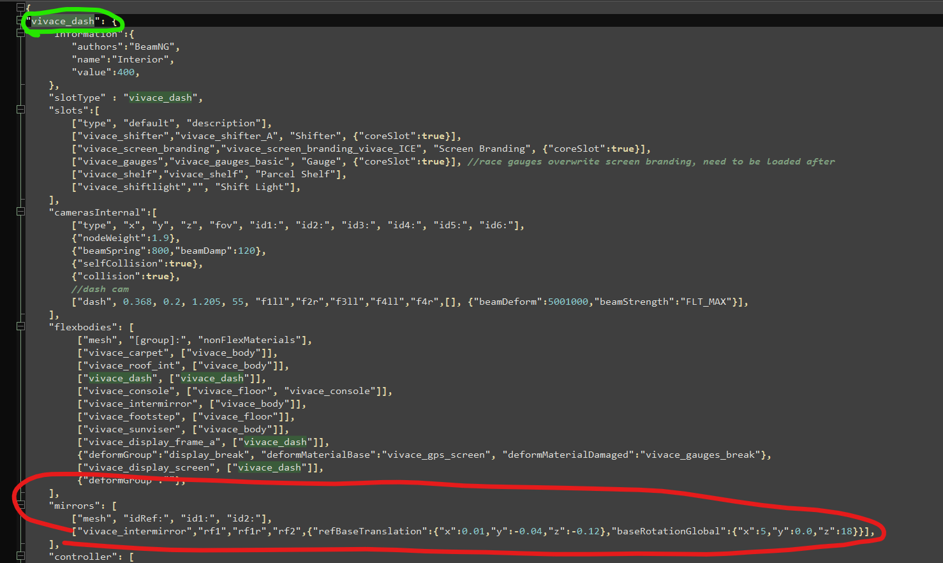Click the "display_break" deform group value
The height and width of the screenshot is (563, 943).
206,455
